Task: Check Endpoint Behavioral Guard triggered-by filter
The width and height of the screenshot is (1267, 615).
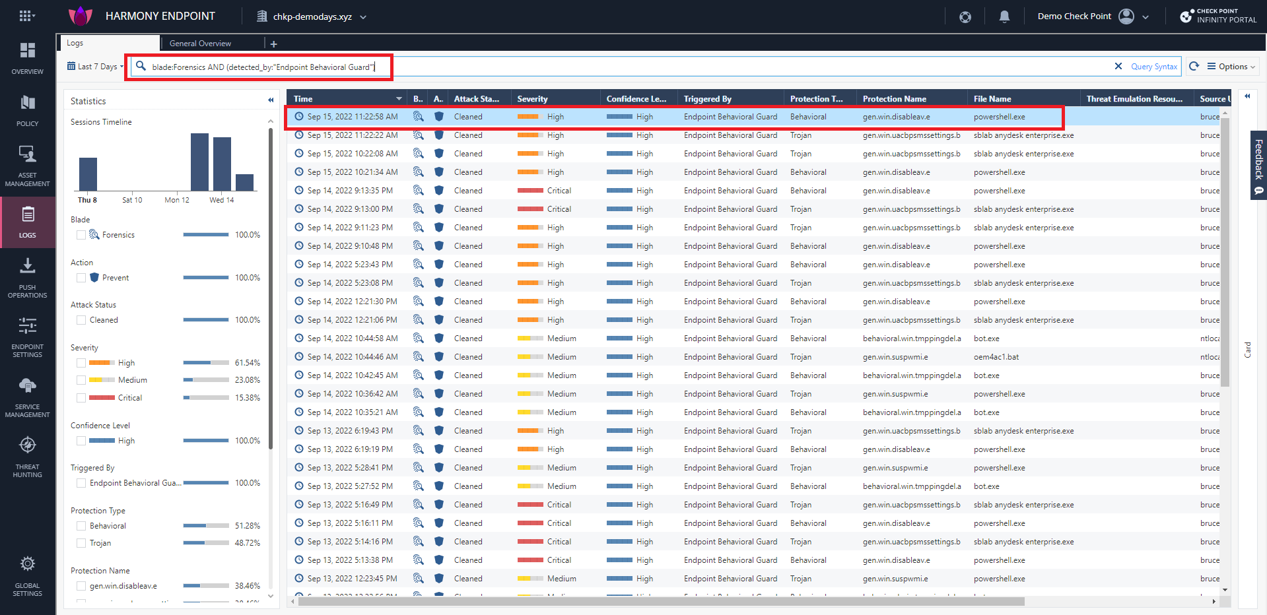Action: 81,483
